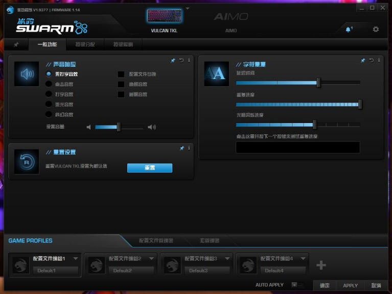Pin the 声音响应 sound feedback panel
This screenshot has height=294, width=392.
pos(173,60)
